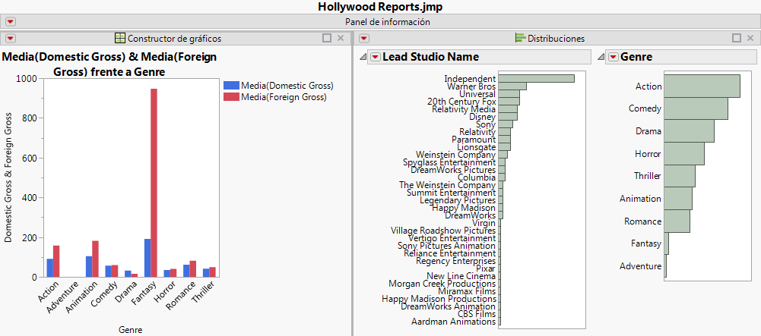Screen dimensions: 761x336
Task: Click the red Media(Foreign Gross) legend swatch
Action: (230, 97)
